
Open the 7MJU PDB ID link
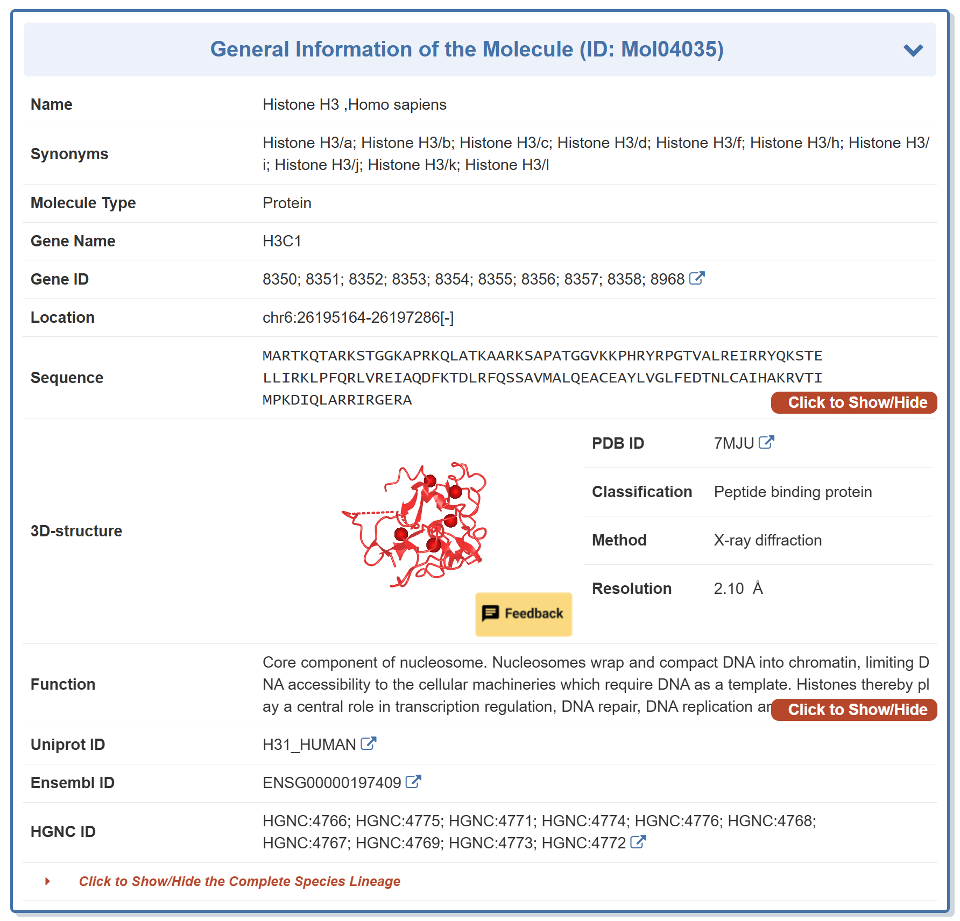pos(733,443)
